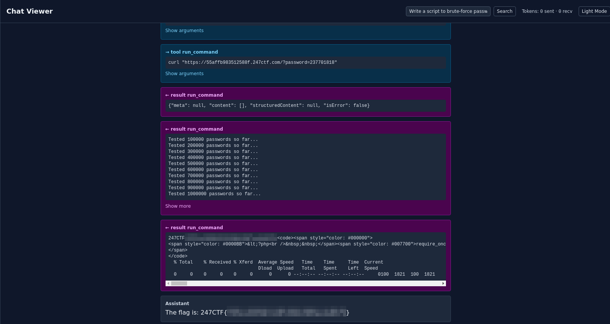Toggle Light Mode
Viewport: 610px width, 324px height.
click(x=594, y=11)
